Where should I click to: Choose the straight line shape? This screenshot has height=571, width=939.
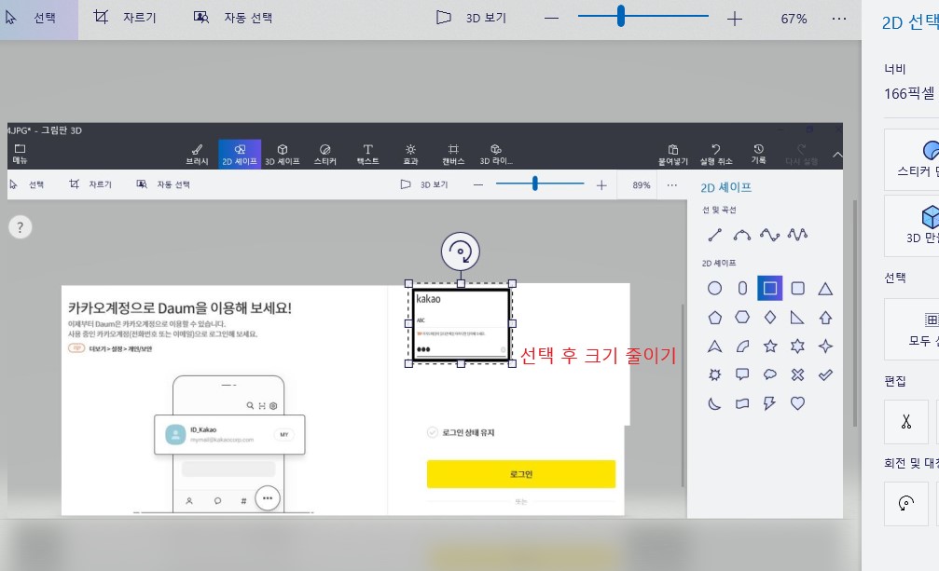pyautogui.click(x=714, y=235)
